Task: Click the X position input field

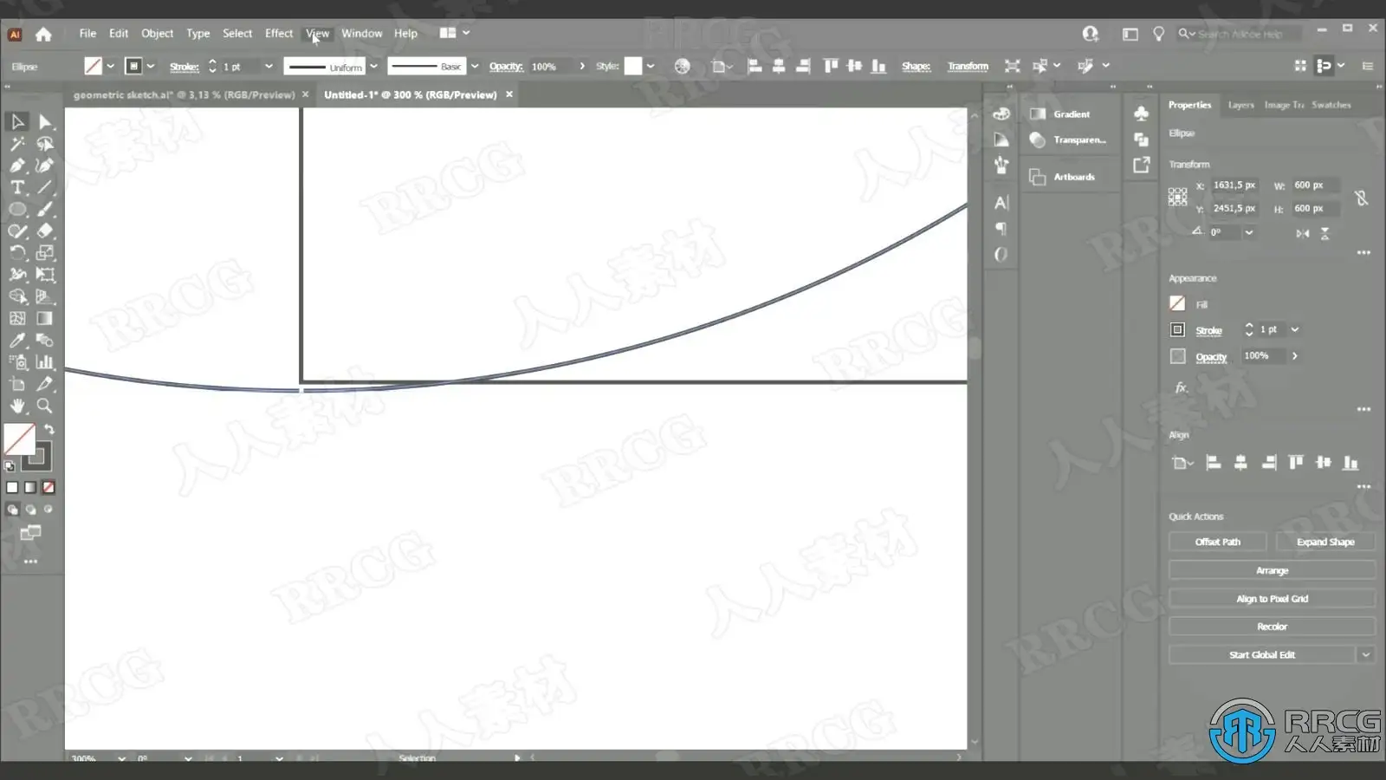Action: (x=1234, y=185)
